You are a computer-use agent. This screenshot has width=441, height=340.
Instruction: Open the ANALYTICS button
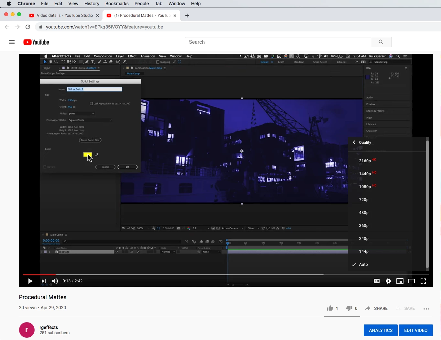point(381,330)
